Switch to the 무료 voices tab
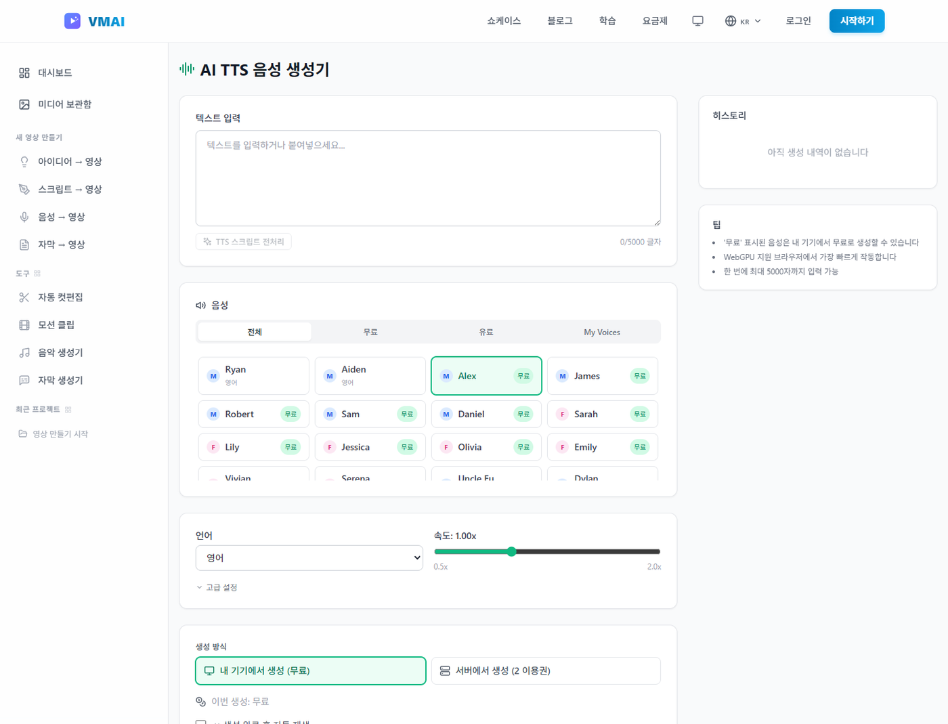948x724 pixels. 370,332
